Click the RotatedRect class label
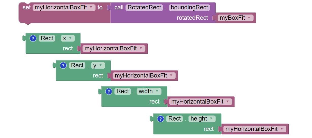312x138 pixels. coord(144,8)
